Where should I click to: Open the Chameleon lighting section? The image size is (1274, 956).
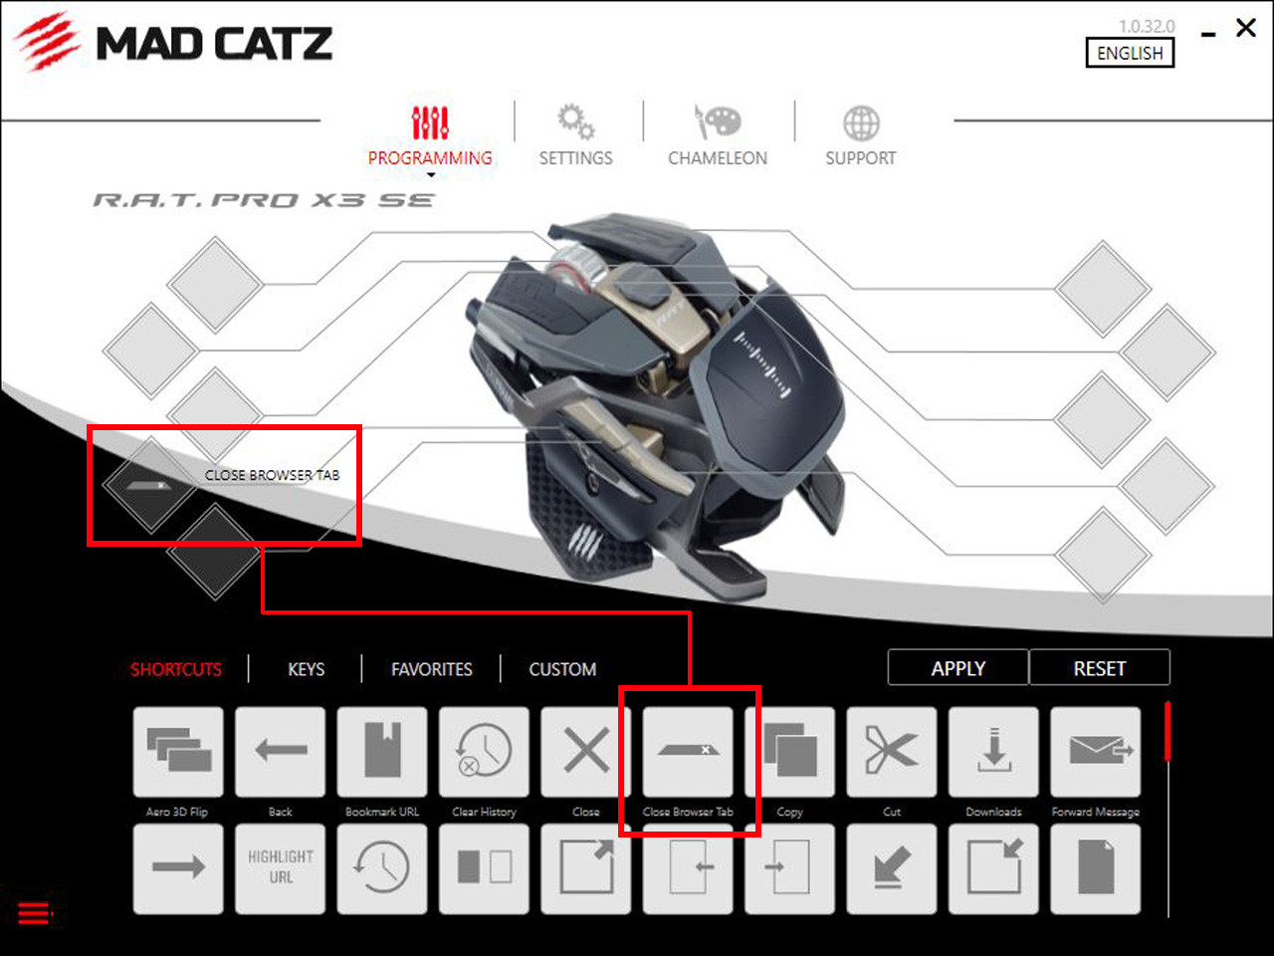[718, 134]
